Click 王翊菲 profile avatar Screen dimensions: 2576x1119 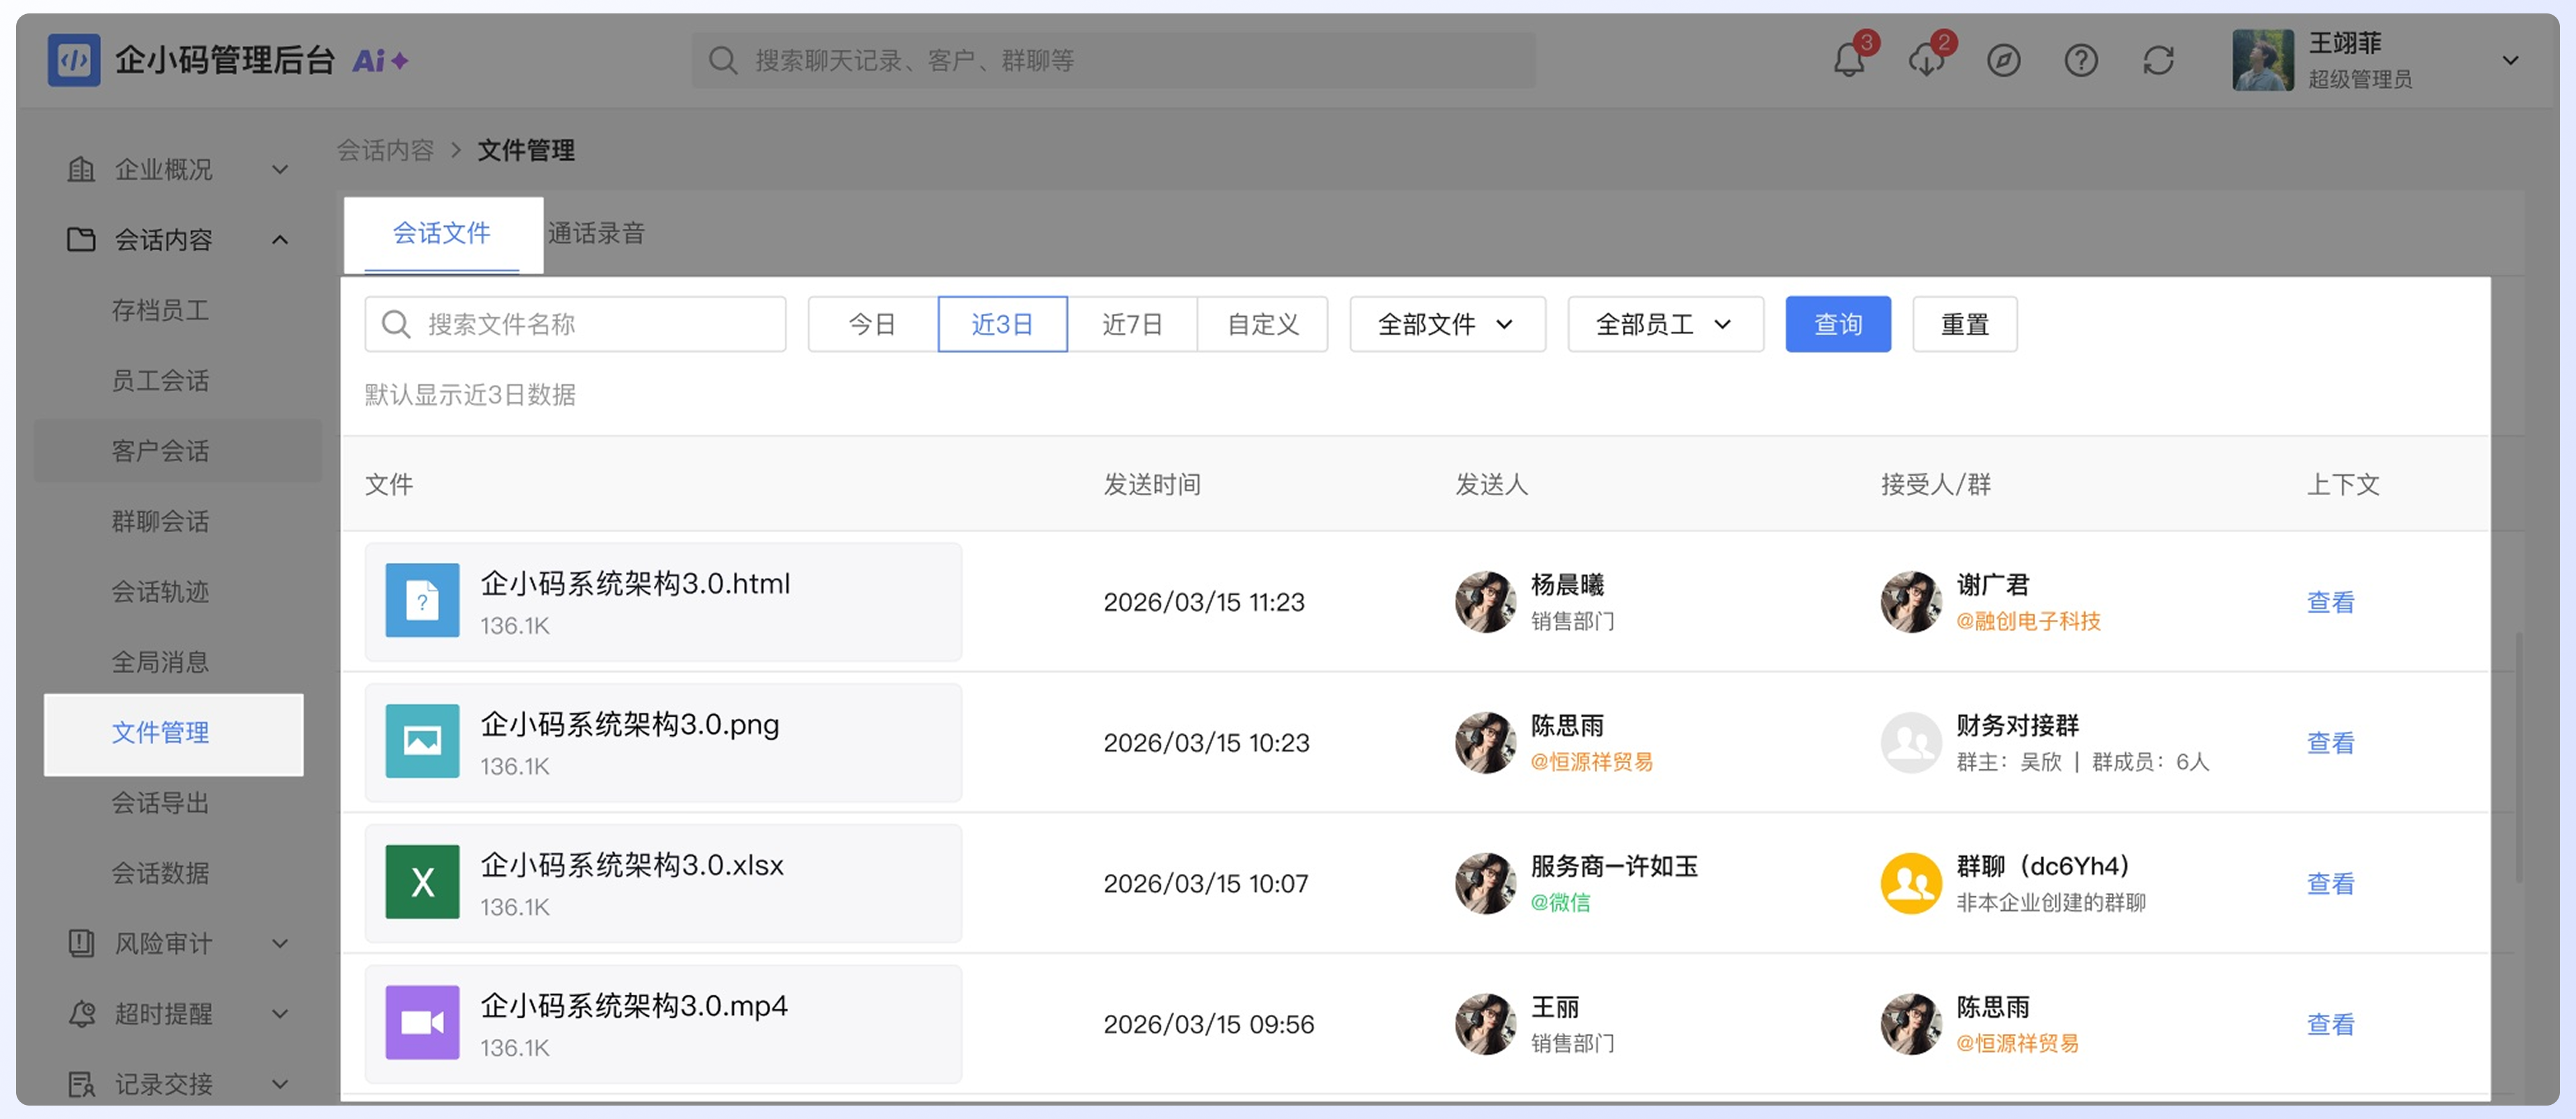[2263, 60]
